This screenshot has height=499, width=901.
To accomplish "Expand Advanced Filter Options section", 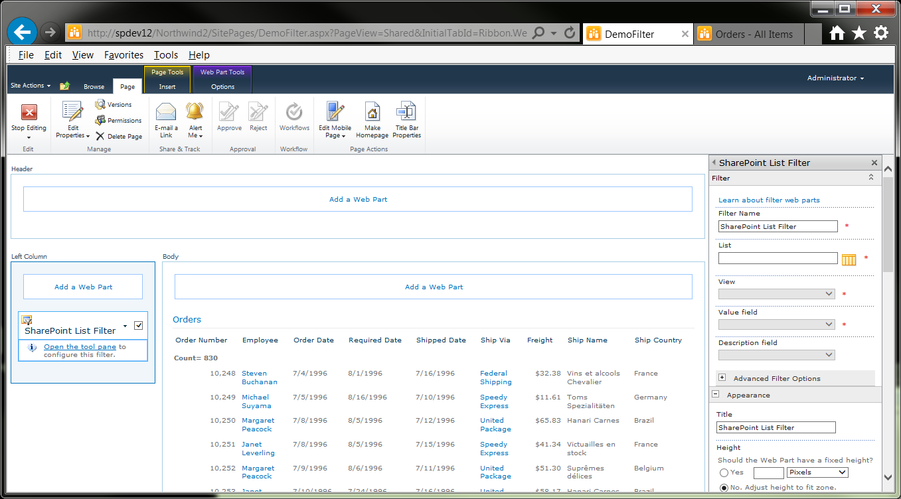I will (x=722, y=378).
